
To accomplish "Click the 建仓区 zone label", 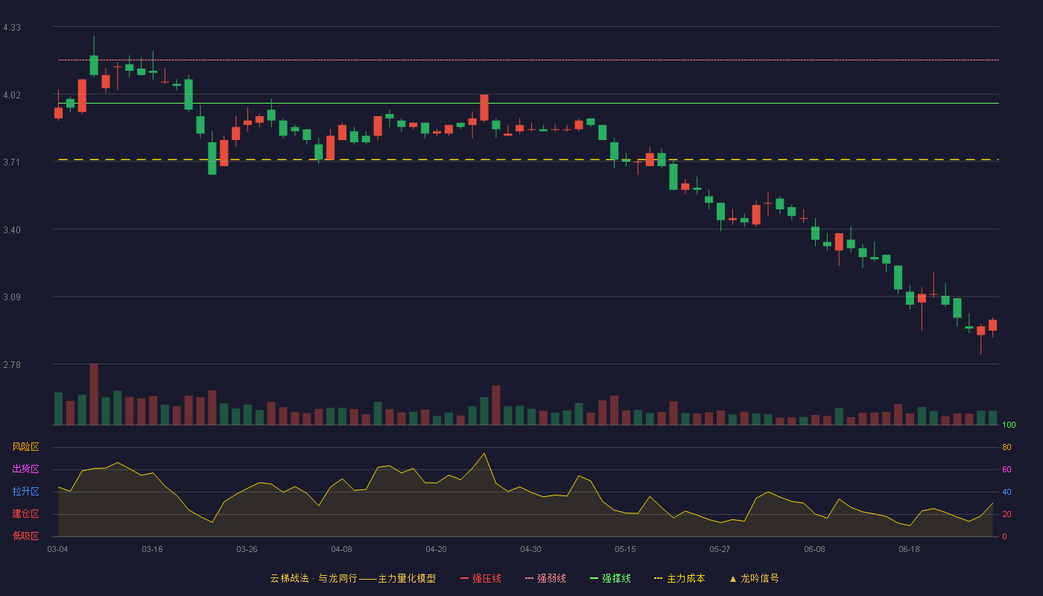I will pyautogui.click(x=25, y=514).
